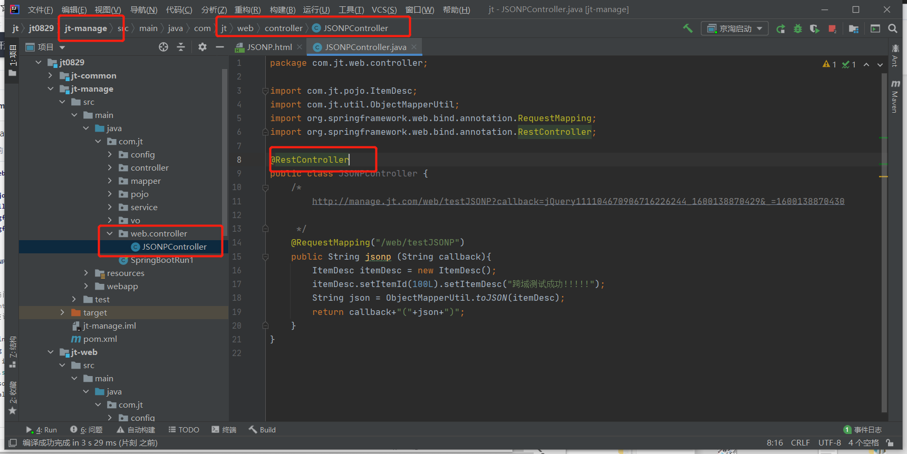Image resolution: width=907 pixels, height=454 pixels.
Task: Collapse the jt-manage module
Action: coord(51,88)
